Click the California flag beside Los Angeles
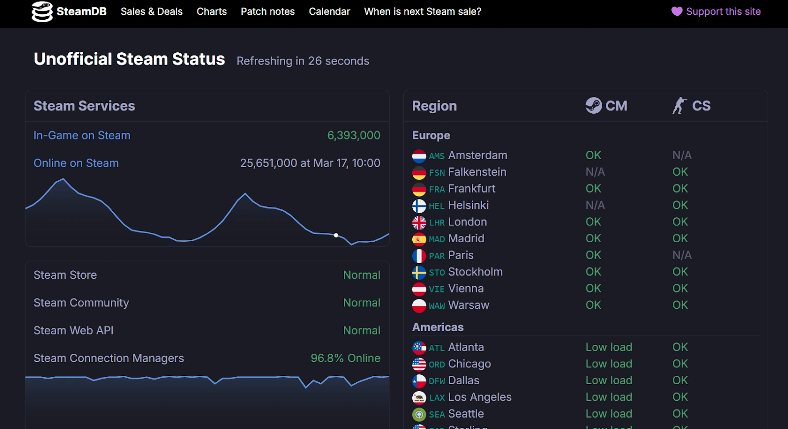 coord(419,397)
